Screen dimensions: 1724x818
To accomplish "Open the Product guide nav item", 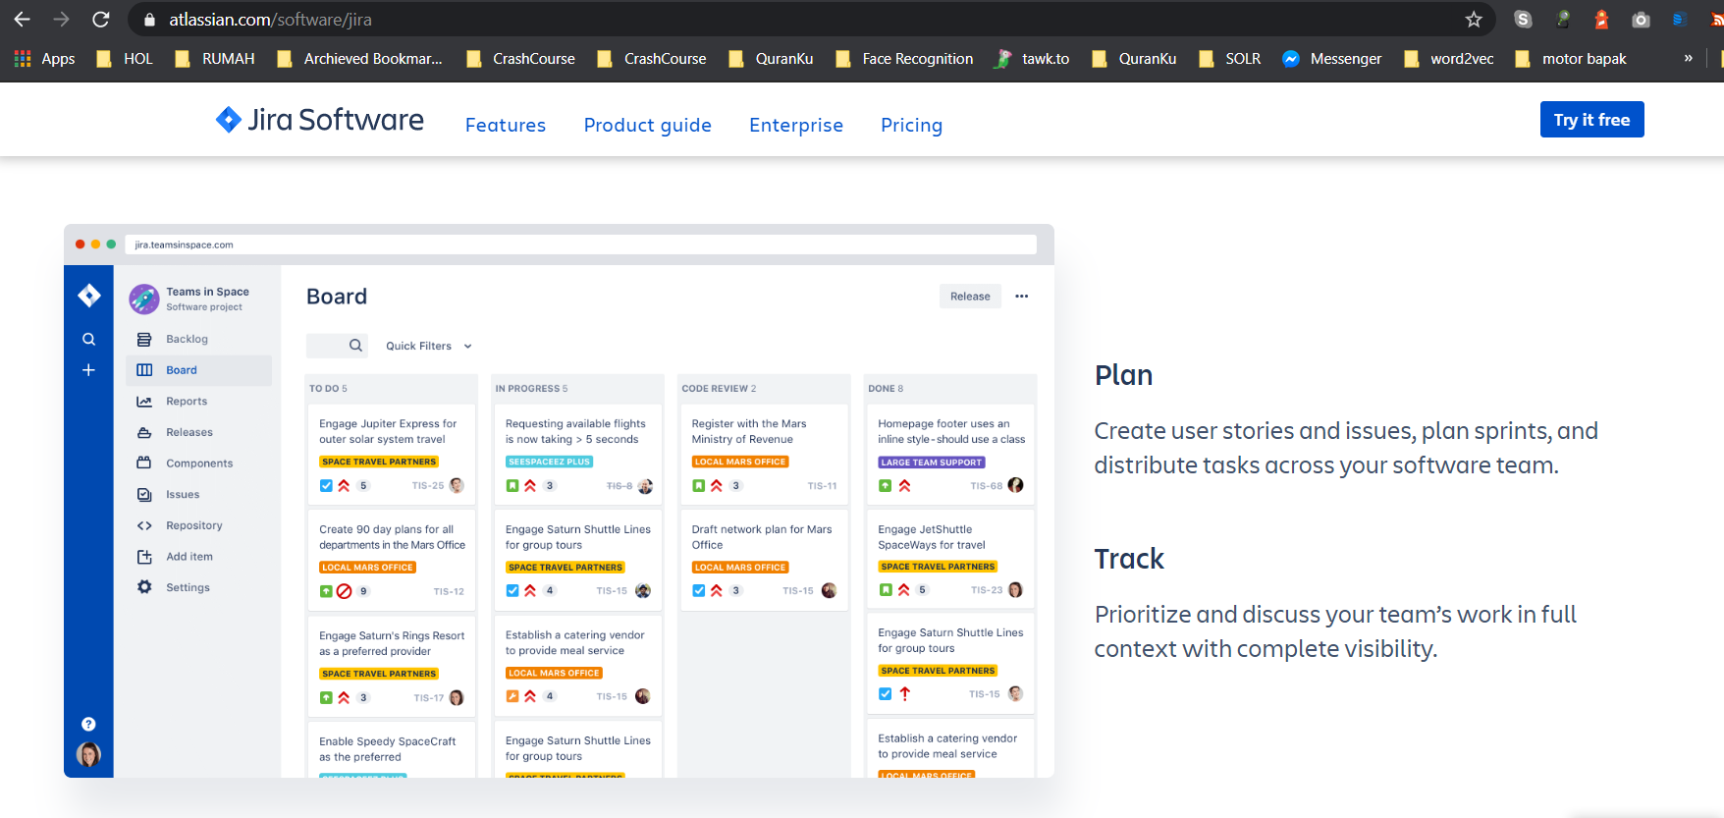I will click(x=648, y=125).
